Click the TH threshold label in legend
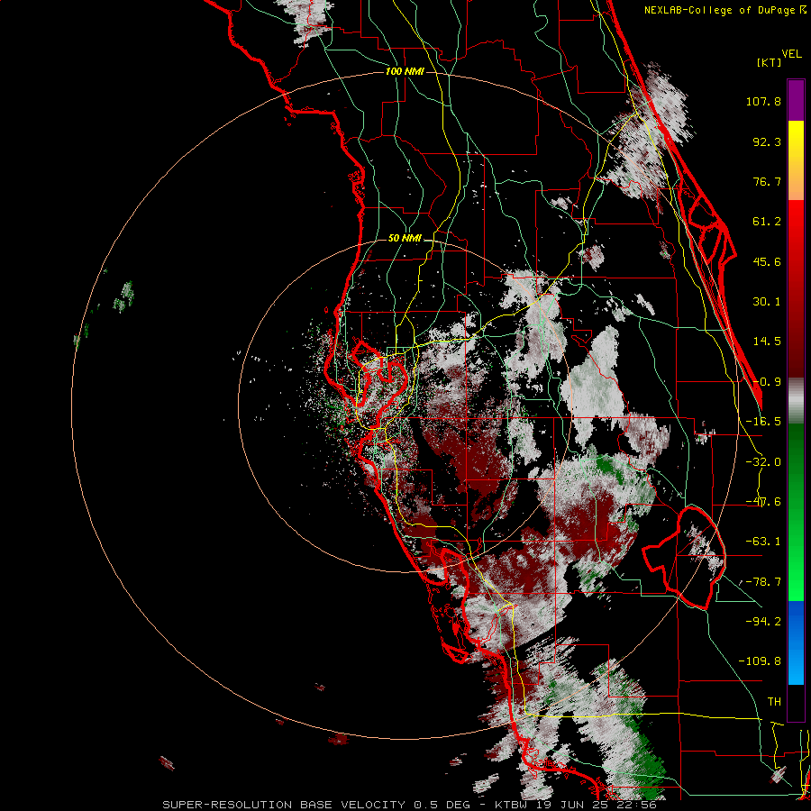Image resolution: width=811 pixels, height=811 pixels. point(774,702)
